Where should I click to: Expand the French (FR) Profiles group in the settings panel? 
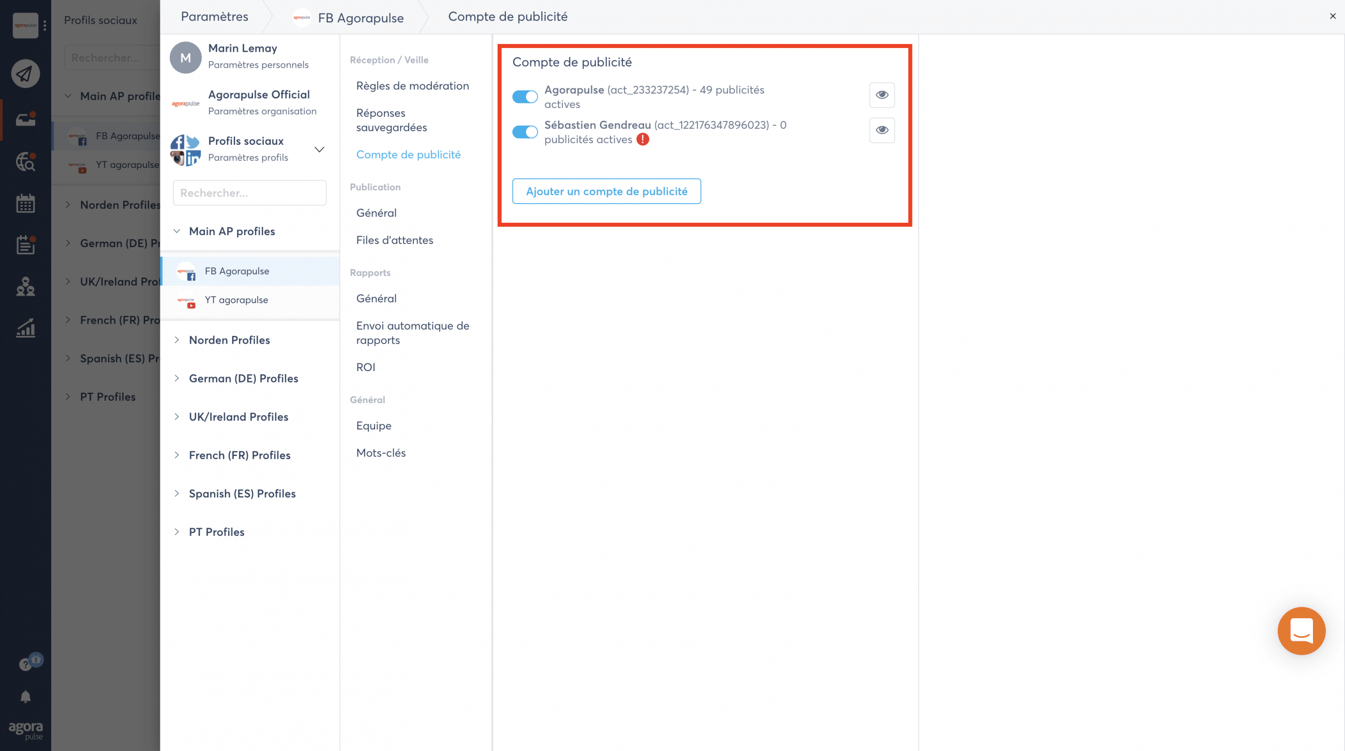(176, 455)
